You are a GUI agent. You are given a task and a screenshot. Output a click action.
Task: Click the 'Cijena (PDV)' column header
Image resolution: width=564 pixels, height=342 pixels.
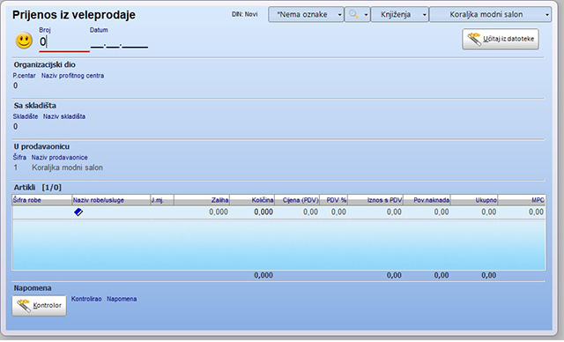click(297, 200)
